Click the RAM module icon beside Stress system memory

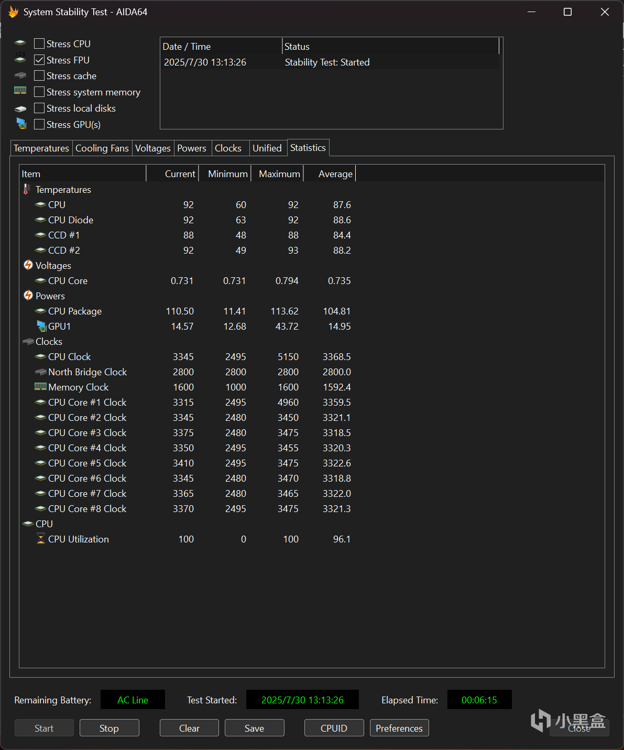click(20, 91)
